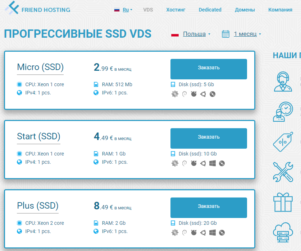Image resolution: width=301 pixels, height=251 pixels.
Task: Click the CPU: Xeon 2 core text
Action: click(45, 223)
